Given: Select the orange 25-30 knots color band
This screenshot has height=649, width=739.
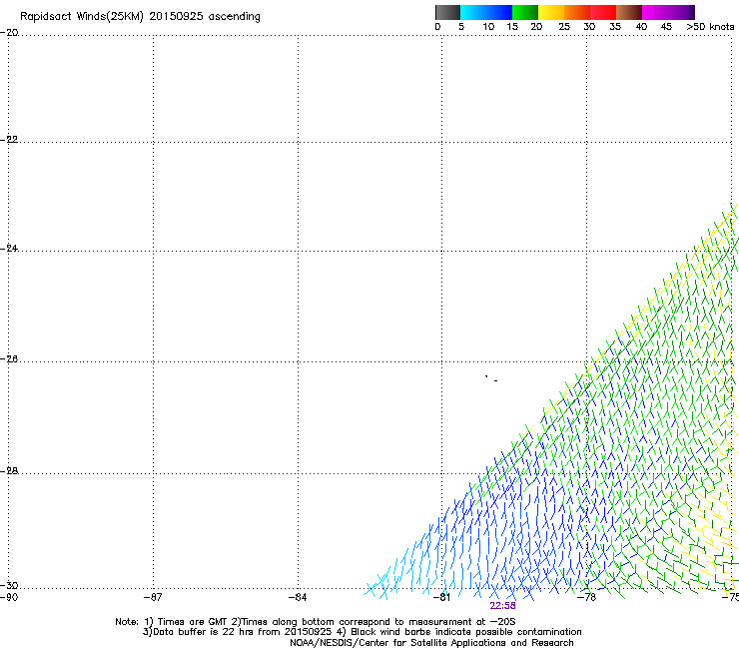Looking at the screenshot, I should pos(577,12).
